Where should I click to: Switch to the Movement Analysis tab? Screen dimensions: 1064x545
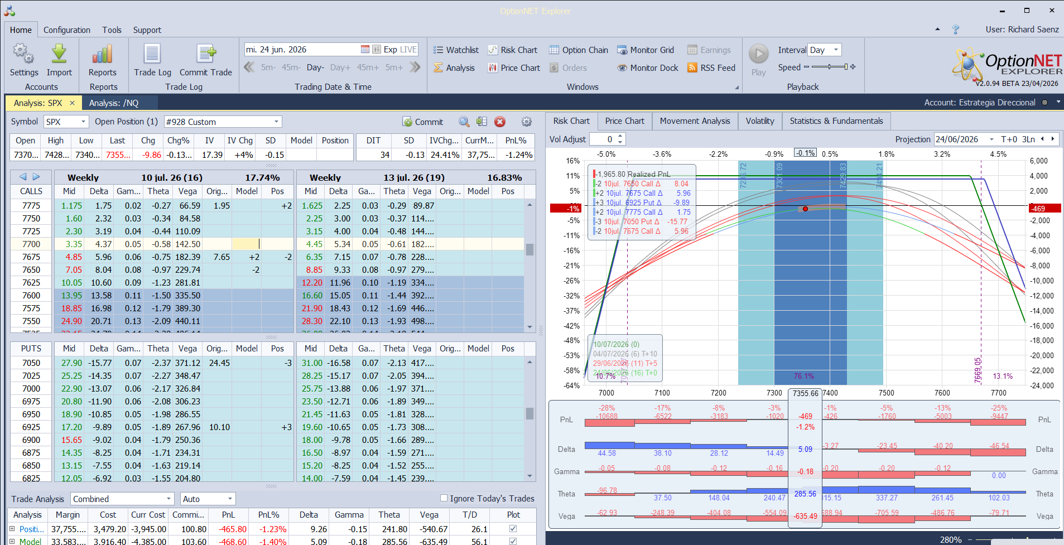pos(695,121)
